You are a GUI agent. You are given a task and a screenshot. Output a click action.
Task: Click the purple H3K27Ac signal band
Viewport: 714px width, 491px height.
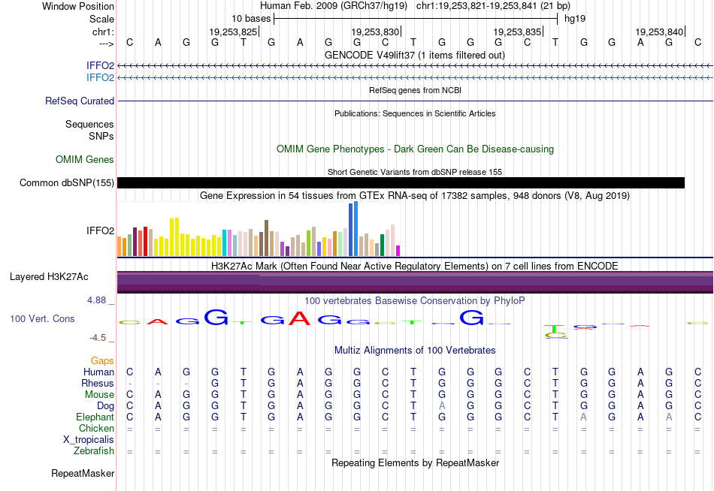pos(416,282)
